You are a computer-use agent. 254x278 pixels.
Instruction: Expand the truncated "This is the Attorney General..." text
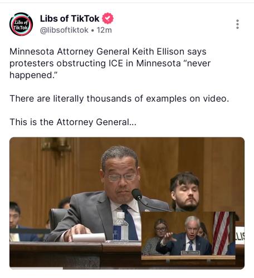(x=73, y=122)
